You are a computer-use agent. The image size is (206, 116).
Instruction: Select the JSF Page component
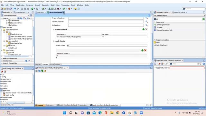click(159, 27)
